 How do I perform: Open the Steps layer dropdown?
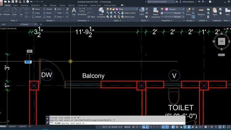point(137,9)
